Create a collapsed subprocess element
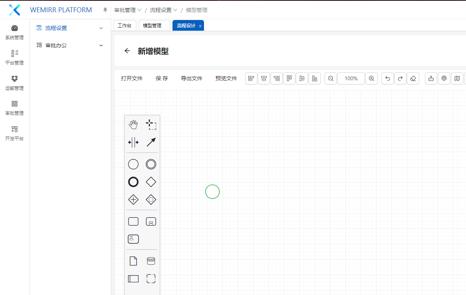 [x=151, y=221]
